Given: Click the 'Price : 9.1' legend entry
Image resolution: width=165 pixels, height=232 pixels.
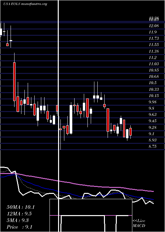Looking at the screenshot, I should coord(19,227).
